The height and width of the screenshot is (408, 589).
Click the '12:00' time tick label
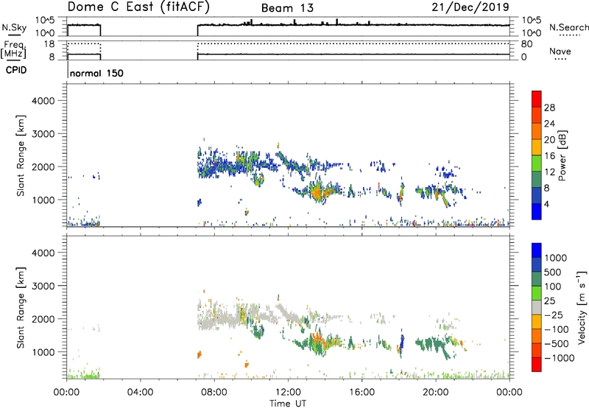288,393
